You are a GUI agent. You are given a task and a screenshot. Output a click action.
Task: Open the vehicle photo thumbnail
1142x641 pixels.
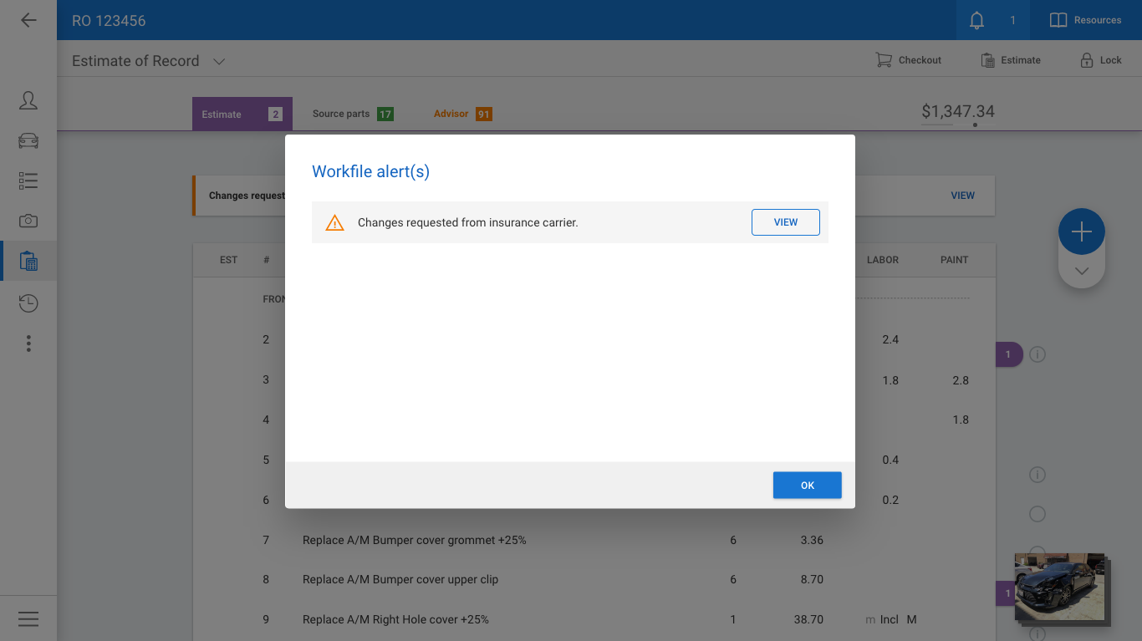[1059, 588]
